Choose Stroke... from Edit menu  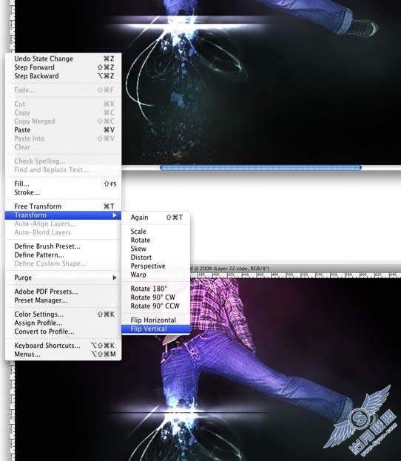(63, 192)
